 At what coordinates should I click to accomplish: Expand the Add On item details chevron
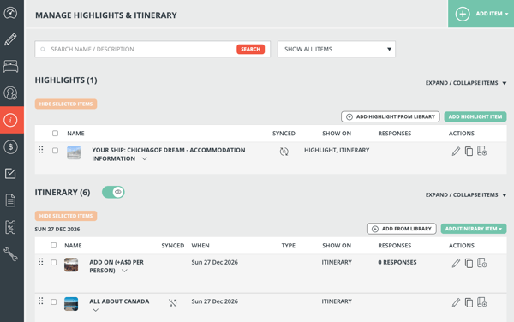coord(124,271)
